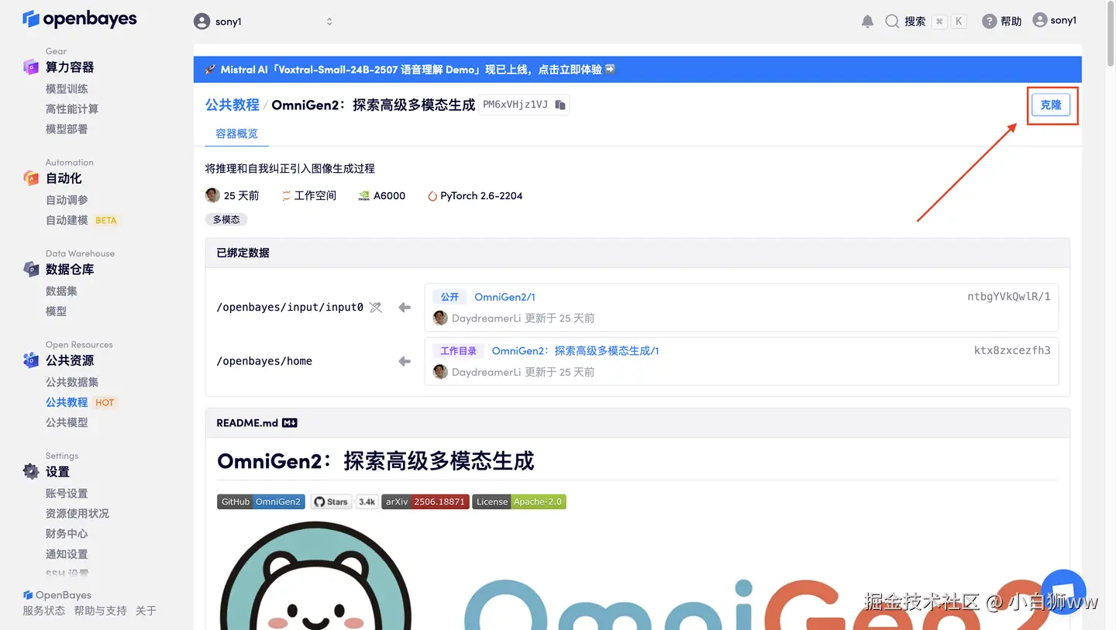Open 自动建模 BETA in the sidebar
The image size is (1116, 630).
click(81, 220)
